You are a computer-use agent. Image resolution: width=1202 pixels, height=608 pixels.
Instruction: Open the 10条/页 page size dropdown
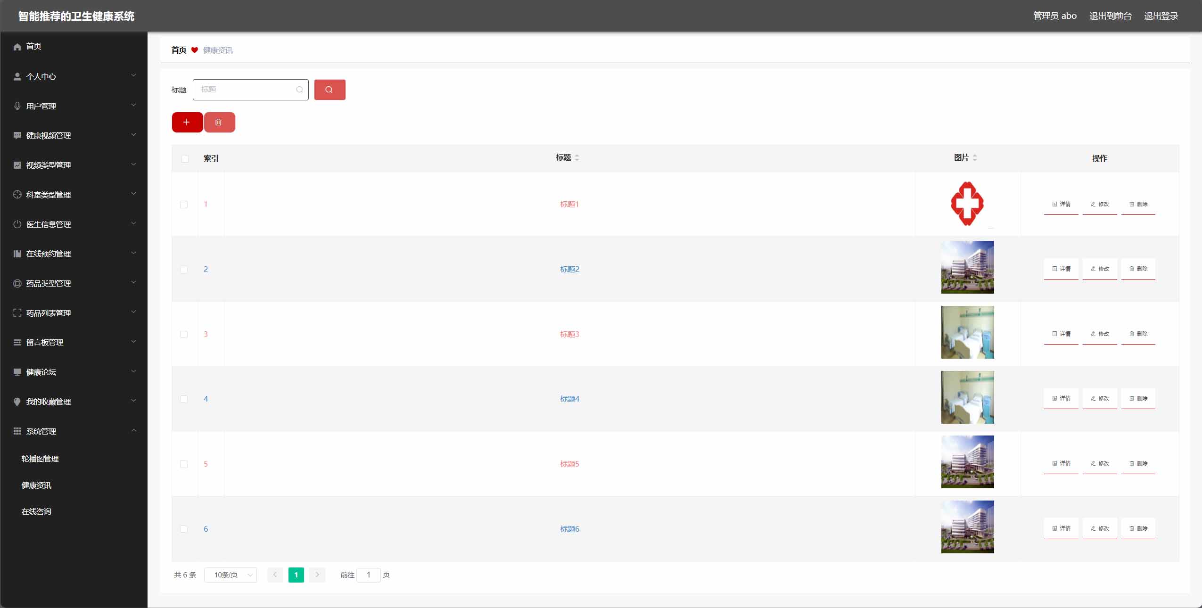[x=231, y=575]
